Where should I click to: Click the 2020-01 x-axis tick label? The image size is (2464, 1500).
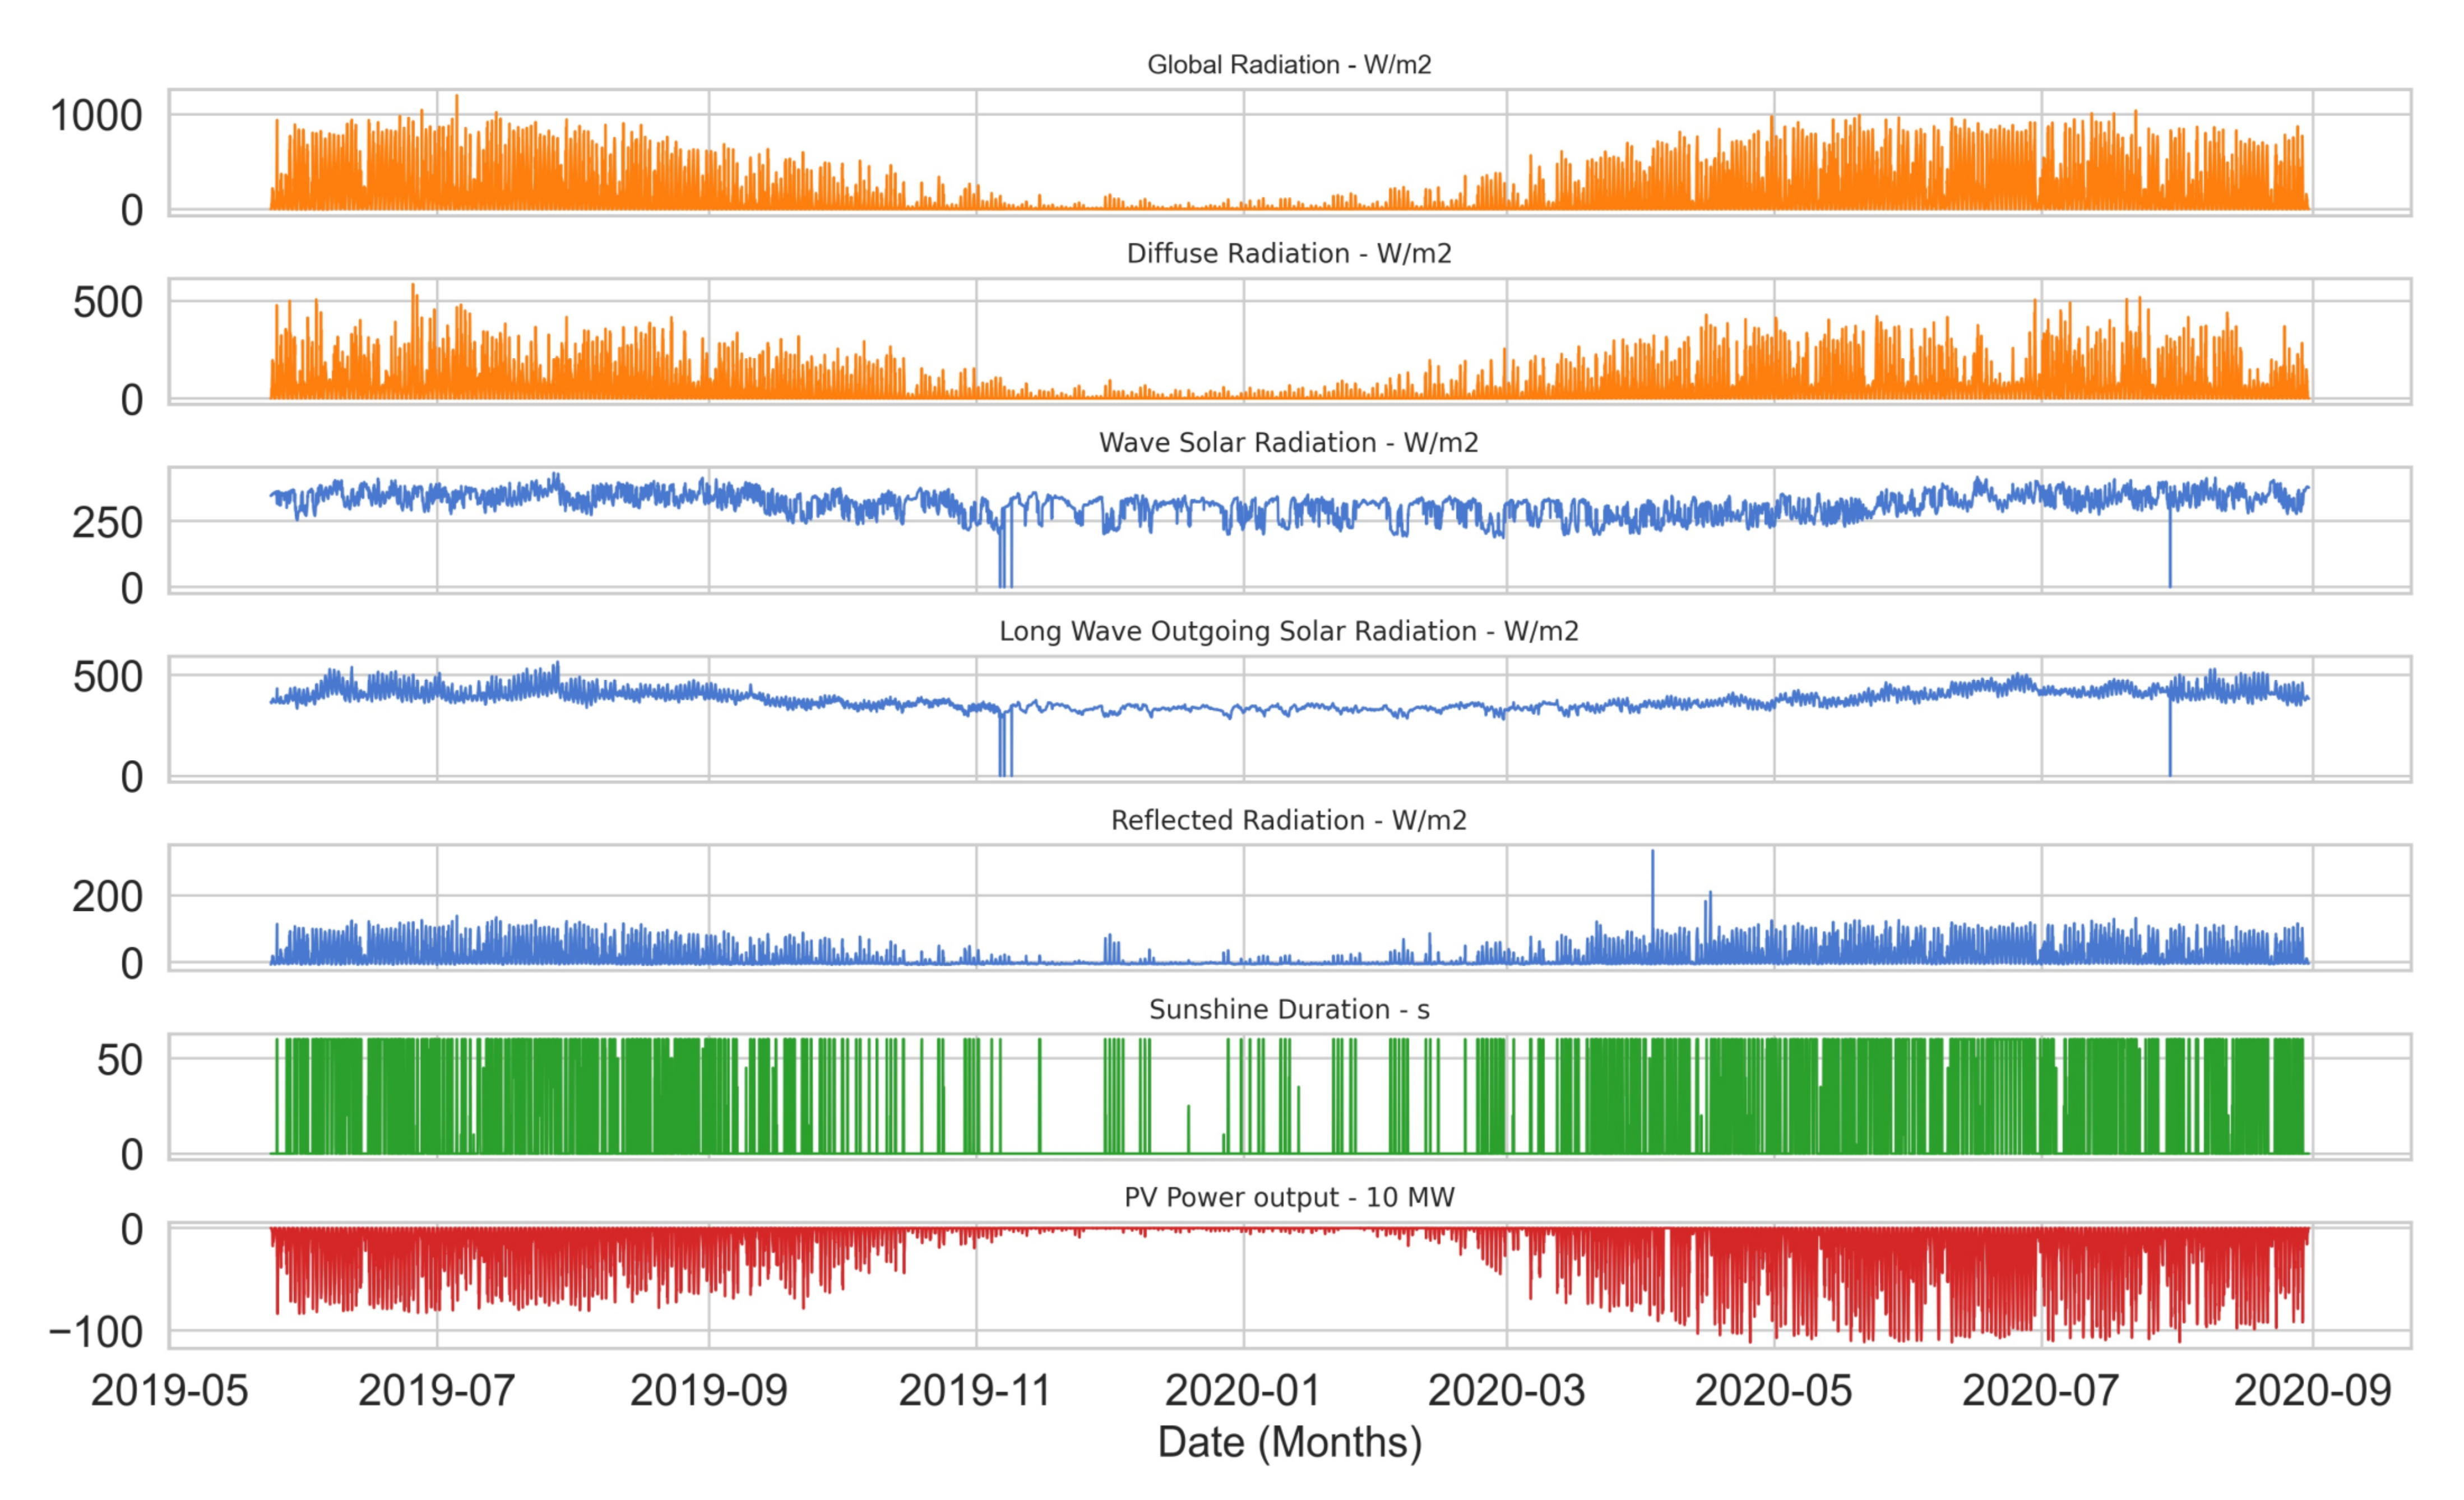click(x=1243, y=1391)
